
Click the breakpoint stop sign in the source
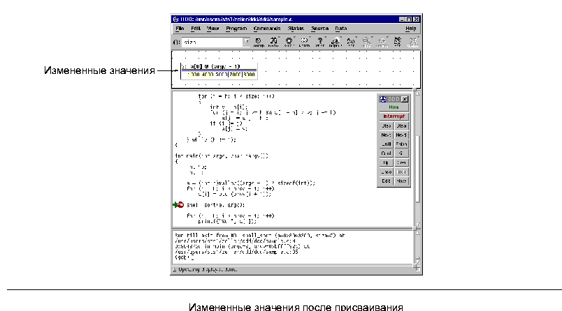pos(180,205)
